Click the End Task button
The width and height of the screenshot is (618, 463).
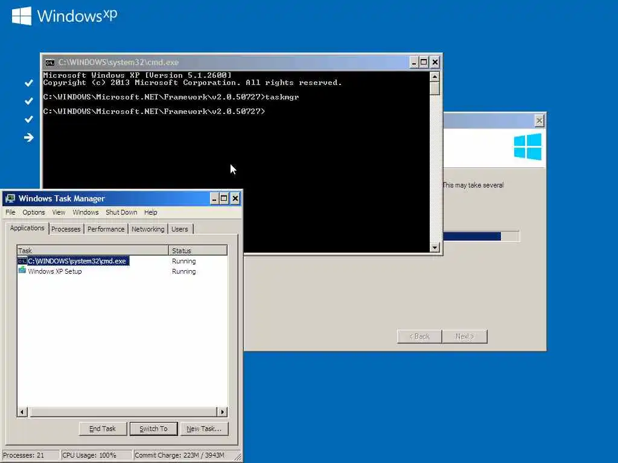click(x=103, y=429)
